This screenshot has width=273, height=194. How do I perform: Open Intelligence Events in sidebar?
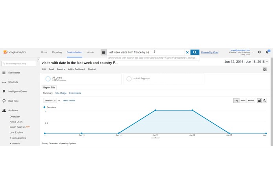18,92
